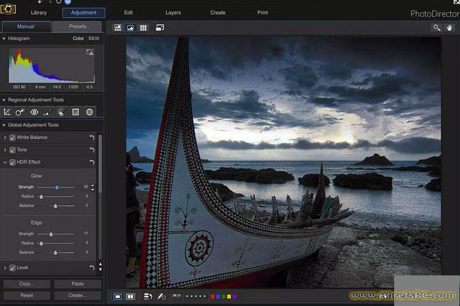
Task: Open the Print module
Action: click(x=263, y=13)
